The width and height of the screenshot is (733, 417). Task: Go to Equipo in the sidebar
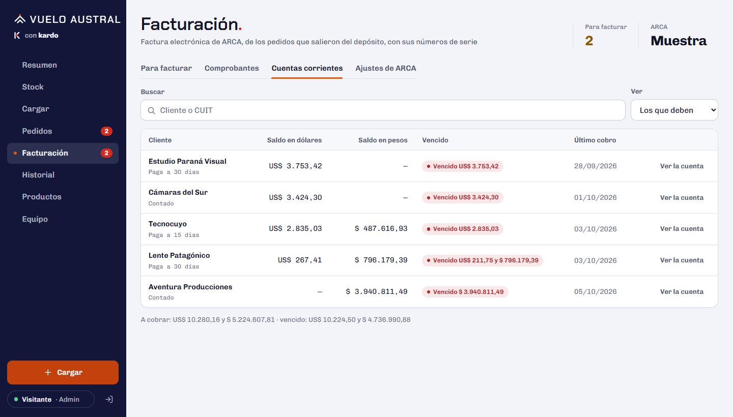(x=63, y=219)
